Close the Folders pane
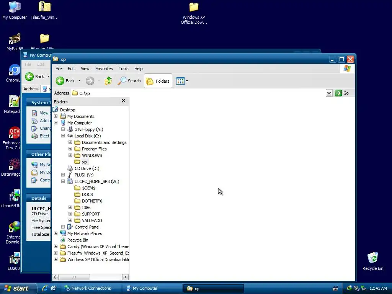Viewport: 392px width, 294px height. pyautogui.click(x=124, y=101)
